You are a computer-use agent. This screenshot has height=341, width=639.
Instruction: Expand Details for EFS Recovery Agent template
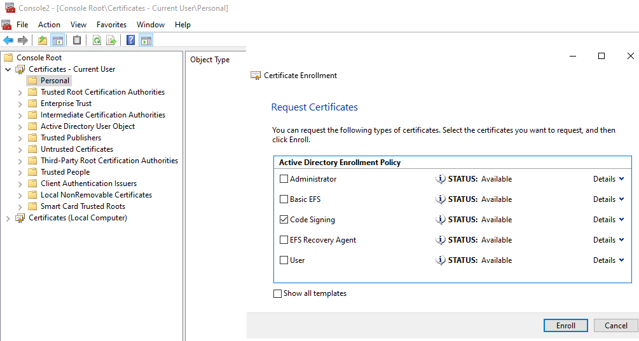click(608, 240)
